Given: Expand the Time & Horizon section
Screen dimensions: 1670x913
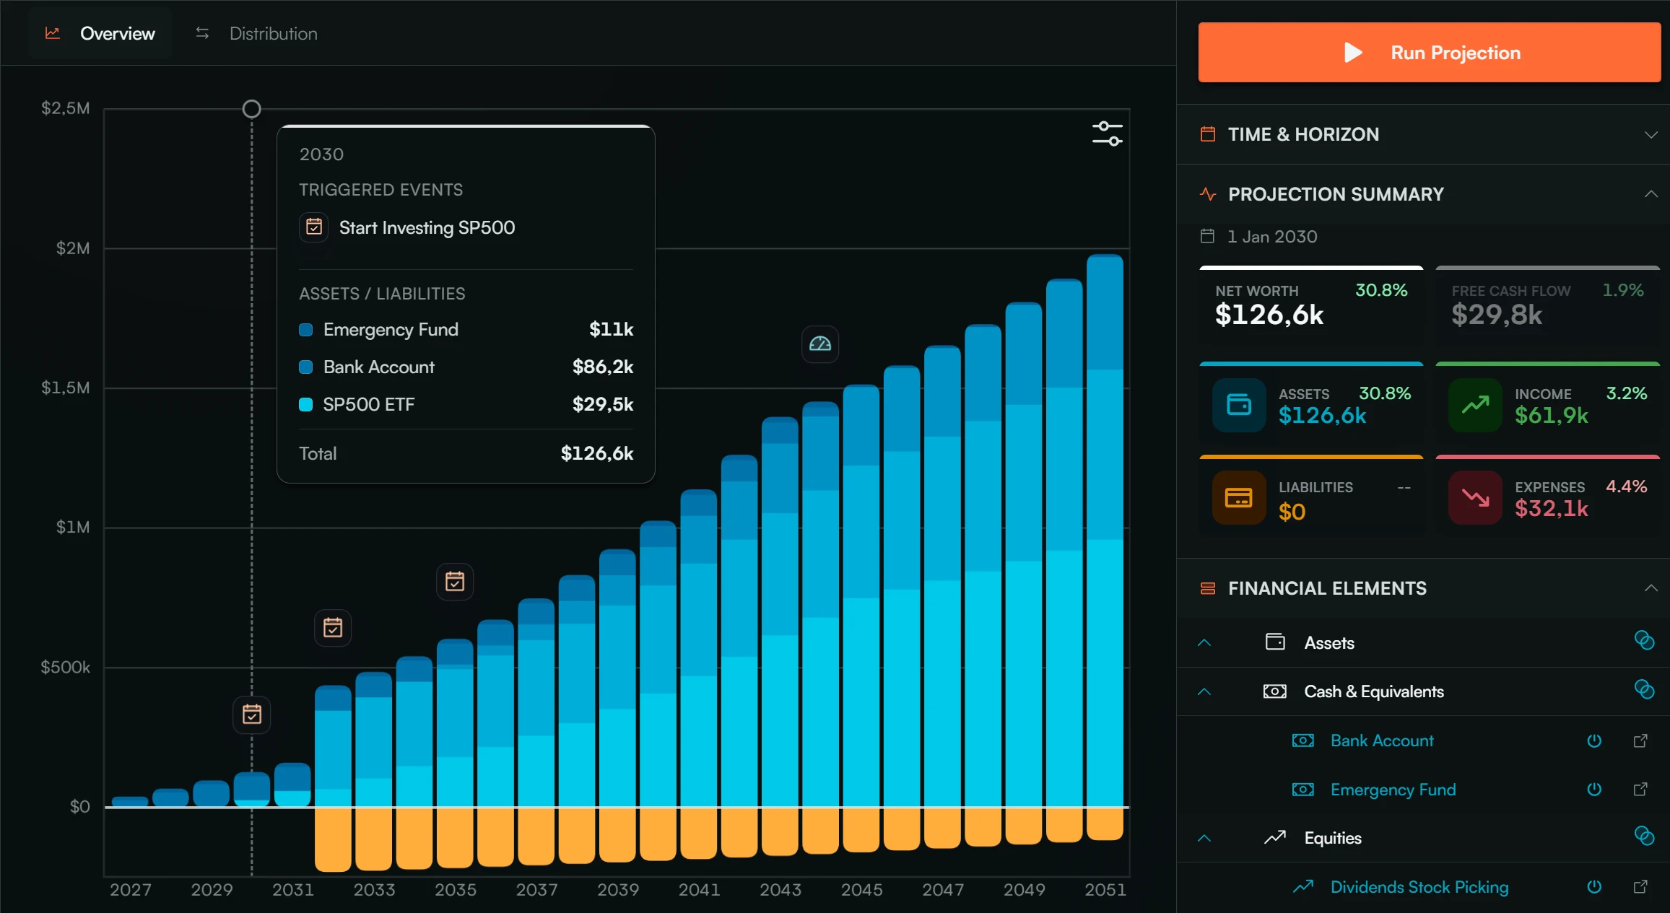Looking at the screenshot, I should coord(1423,134).
